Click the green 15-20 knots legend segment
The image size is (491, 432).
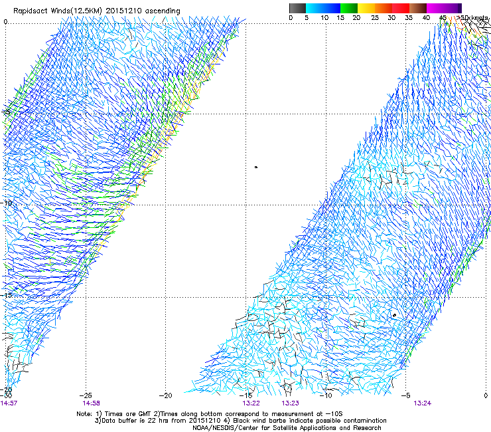point(349,8)
